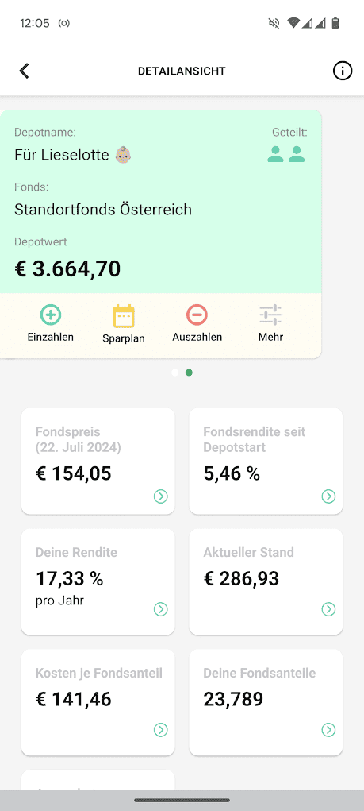Open the Mehr sliders icon
364x811 pixels.
(270, 315)
